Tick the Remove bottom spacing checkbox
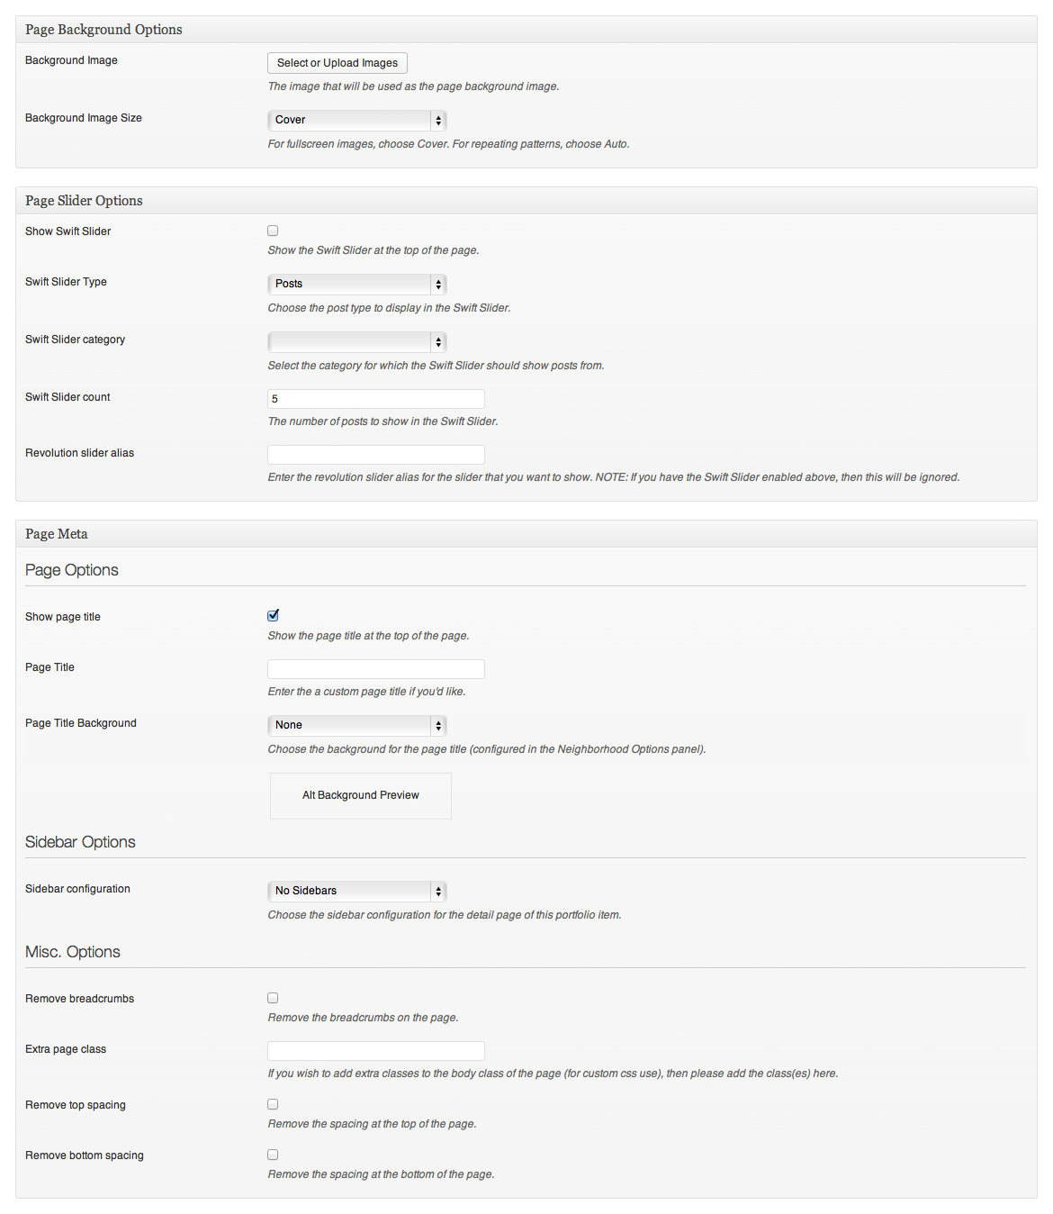 pos(273,1155)
